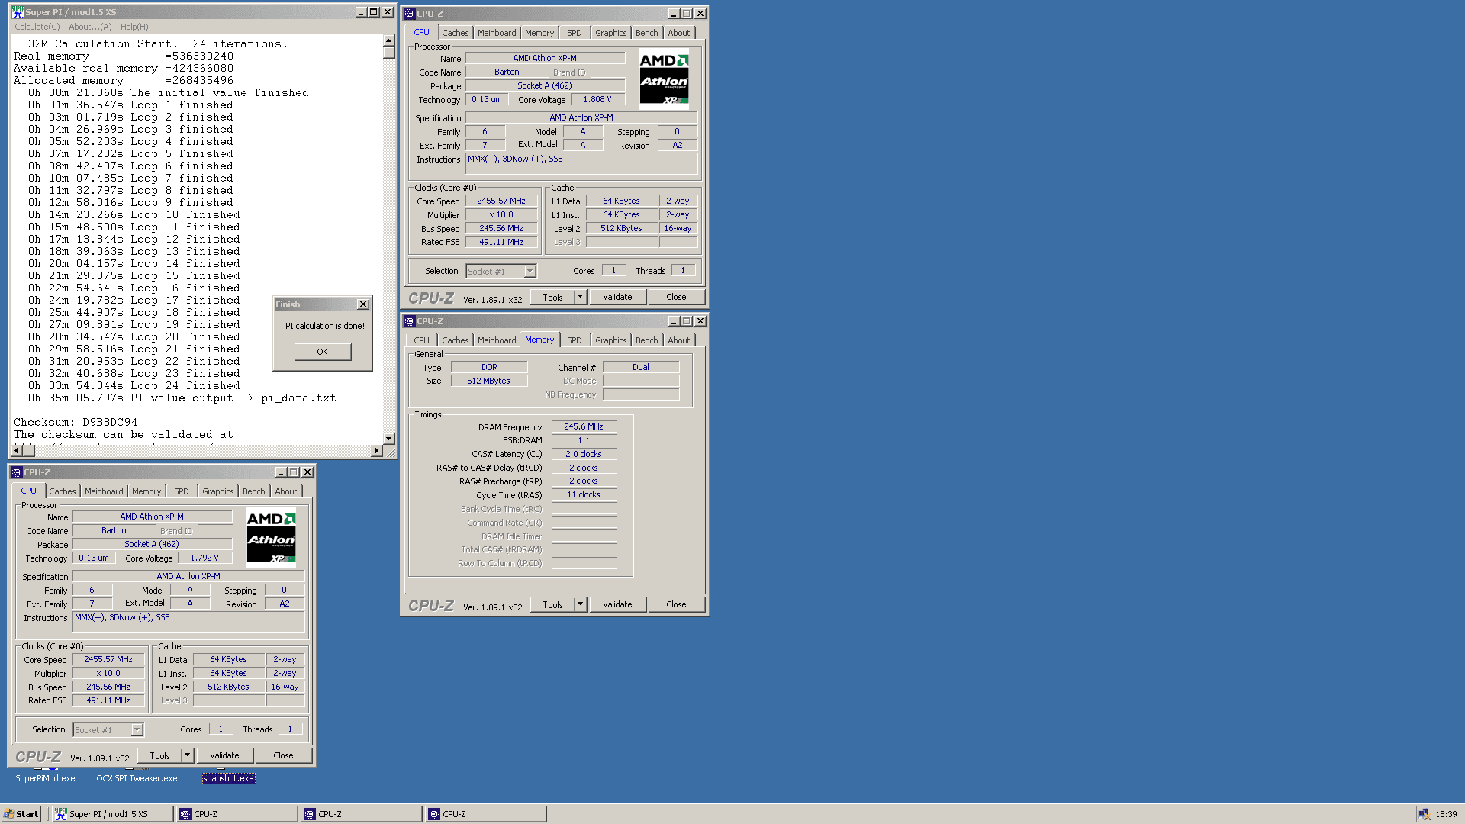Expand Socket #1 selection dropdown in bottom-left CPU-Z
This screenshot has width=1465, height=824.
[x=137, y=730]
